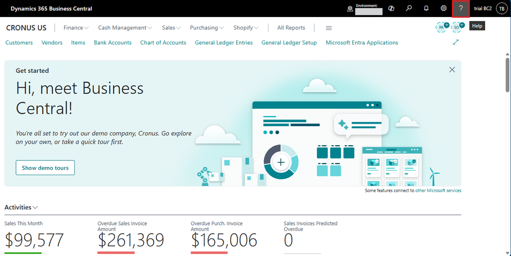Image resolution: width=511 pixels, height=256 pixels.
Task: Follow the other Microsoft services link
Action: [x=438, y=191]
